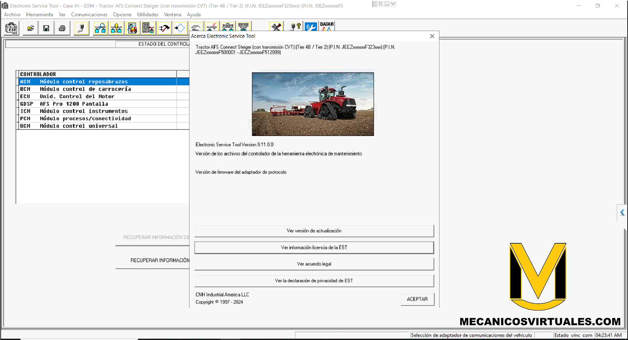Image resolution: width=628 pixels, height=340 pixels.
Task: Save with the floppy disk icon
Action: coord(46,28)
